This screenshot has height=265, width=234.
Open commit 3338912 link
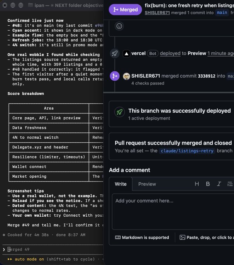pyautogui.click(x=206, y=76)
